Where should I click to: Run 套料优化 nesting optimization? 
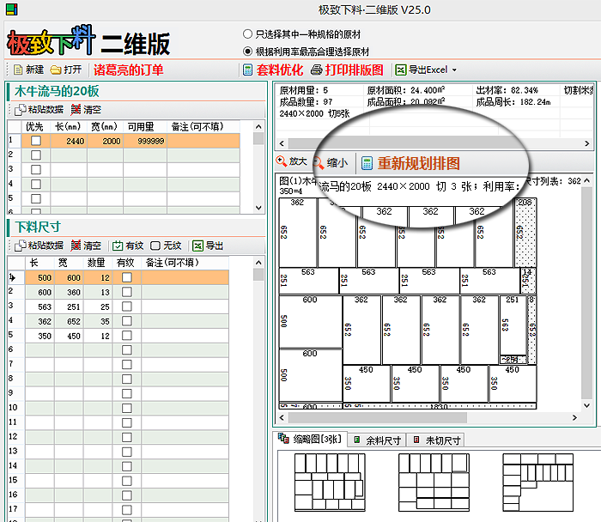273,70
